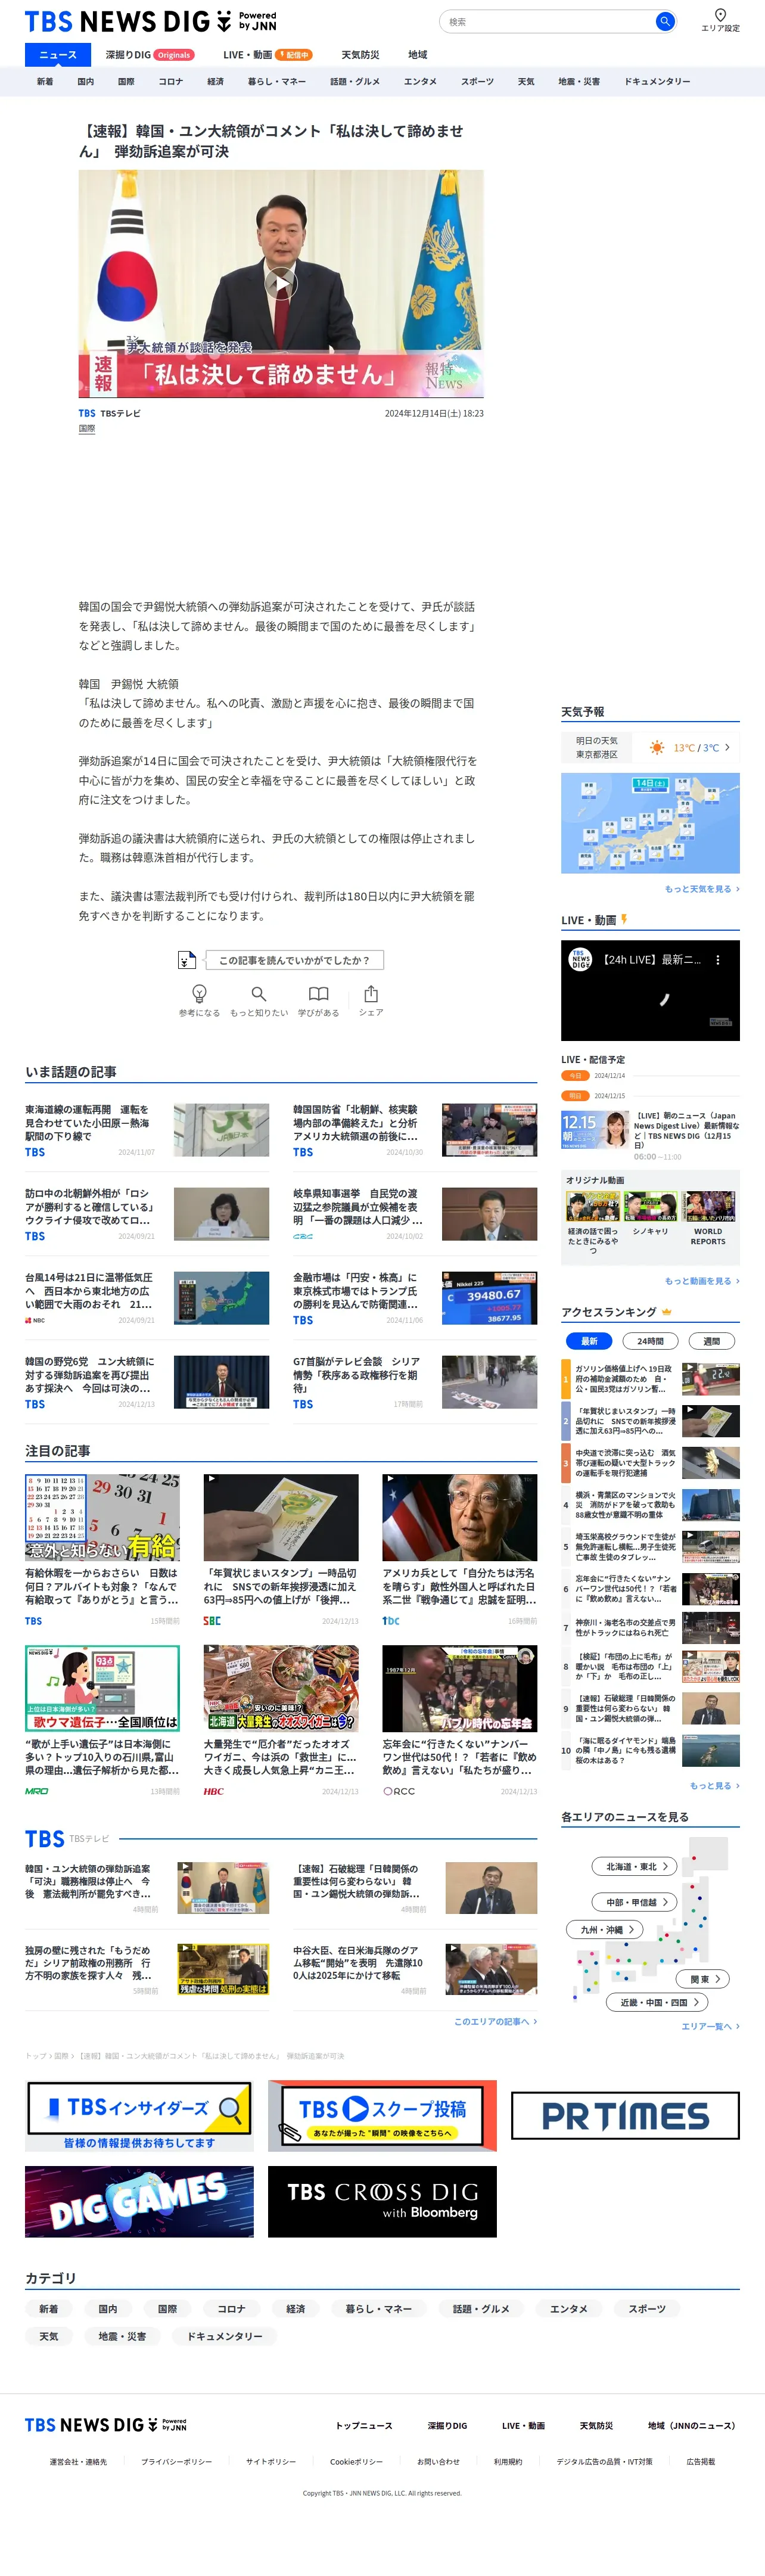This screenshot has height=2576, width=765.
Task: Click the 学びがある book reaction icon
Action: click(x=318, y=993)
